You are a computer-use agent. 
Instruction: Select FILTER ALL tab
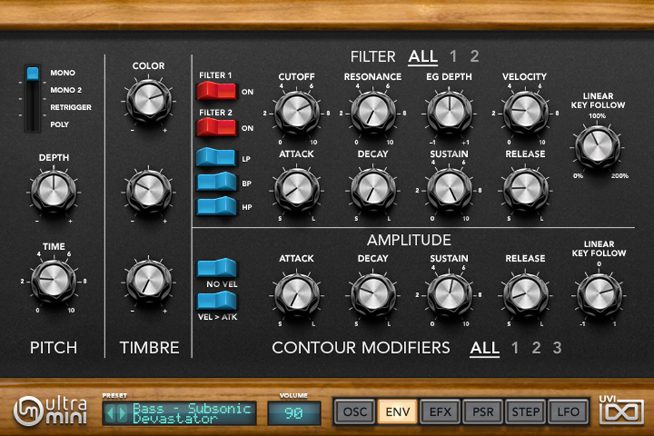(x=423, y=57)
